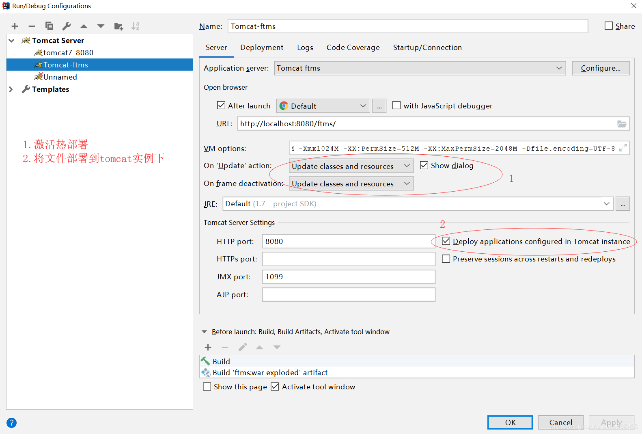Viewport: 642px width, 434px height.
Task: Switch to the Startup/Connection tab
Action: click(x=427, y=48)
